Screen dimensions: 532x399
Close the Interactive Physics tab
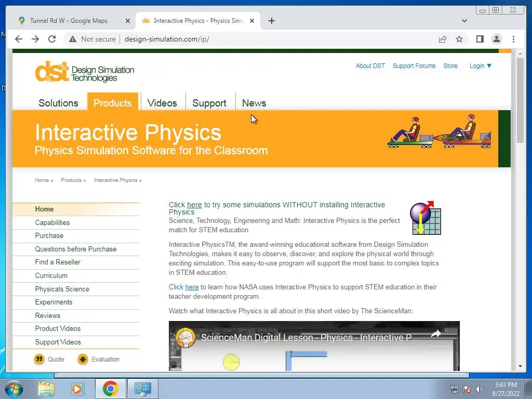click(x=252, y=21)
